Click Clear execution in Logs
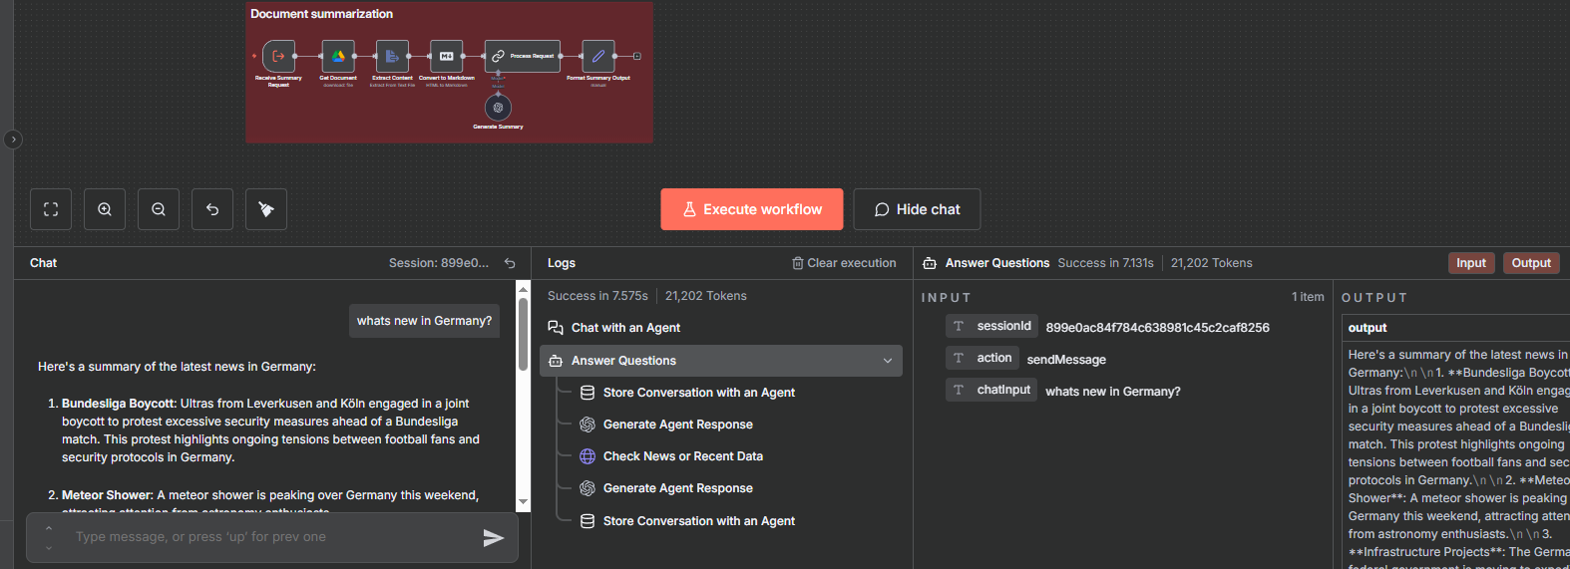The image size is (1570, 569). click(844, 263)
